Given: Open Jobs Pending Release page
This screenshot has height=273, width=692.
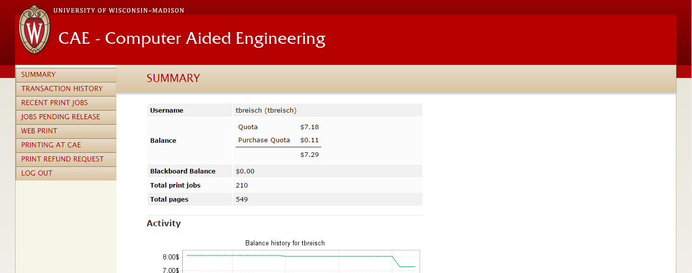Looking at the screenshot, I should (66, 117).
